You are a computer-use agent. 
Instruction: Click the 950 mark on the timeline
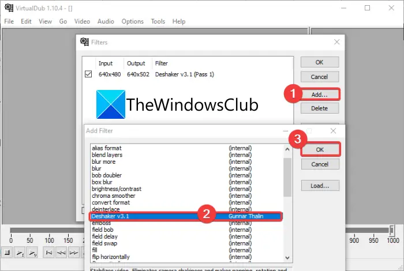point(373,240)
